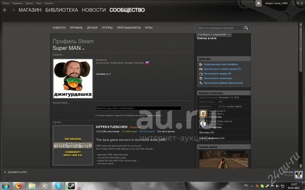Click the volume speaker tray icon
This screenshot has width=305, height=190.
(x=278, y=186)
